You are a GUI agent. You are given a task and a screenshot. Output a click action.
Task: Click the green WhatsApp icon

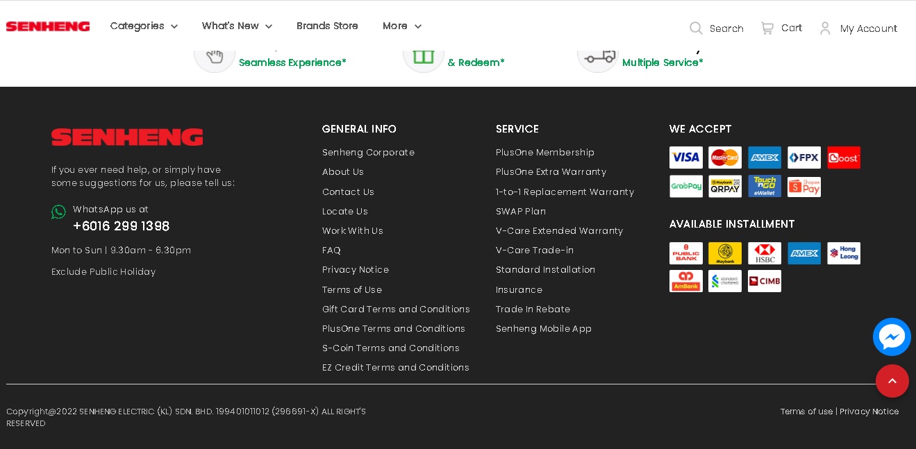click(x=58, y=212)
